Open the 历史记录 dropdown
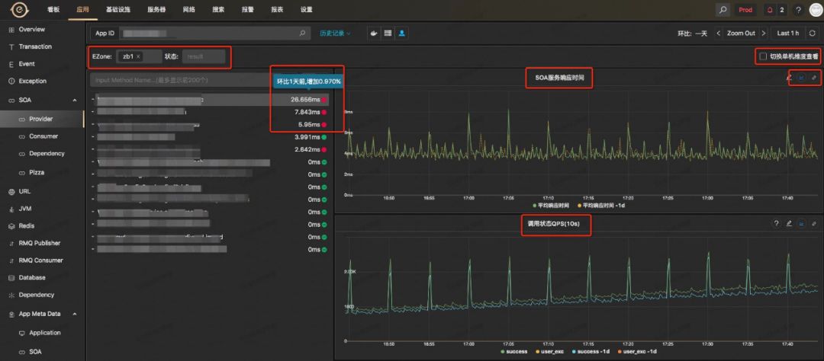The height and width of the screenshot is (361, 824). (x=335, y=34)
